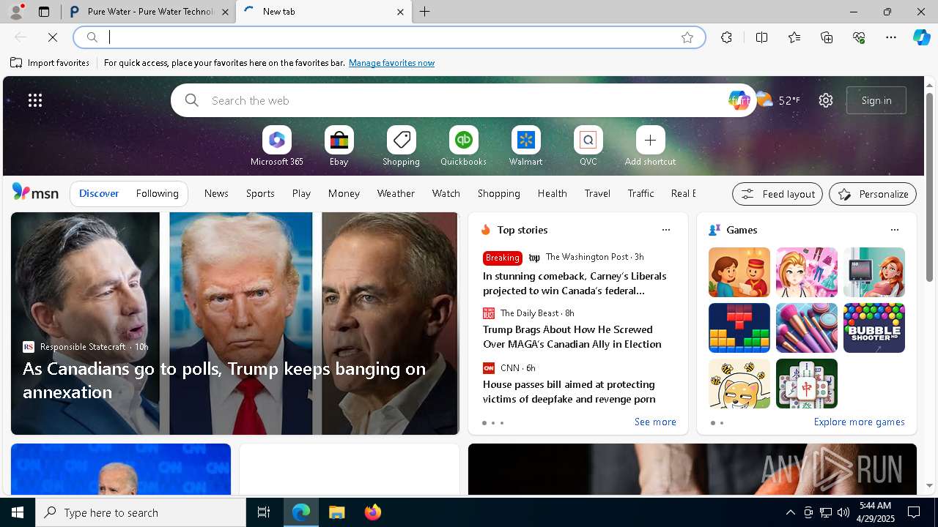The height and width of the screenshot is (527, 938).
Task: Click the address bar field
Action: pyautogui.click(x=390, y=37)
